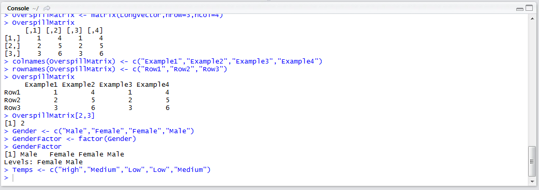Open working directory via arrow icon
This screenshot has width=539, height=190.
pos(47,8)
